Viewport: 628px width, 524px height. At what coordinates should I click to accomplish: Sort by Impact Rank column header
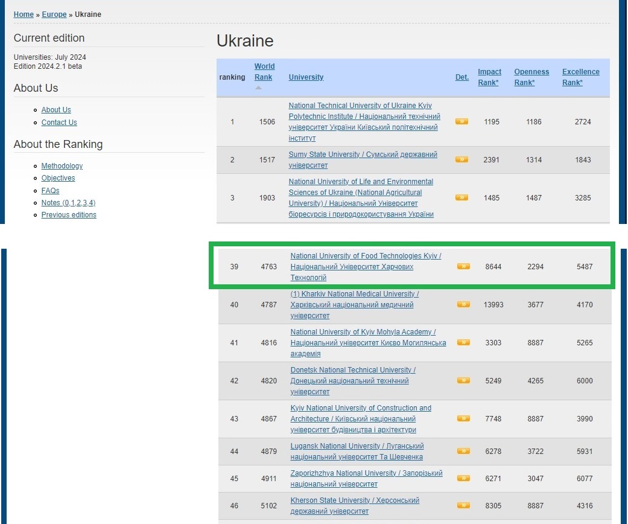[489, 77]
